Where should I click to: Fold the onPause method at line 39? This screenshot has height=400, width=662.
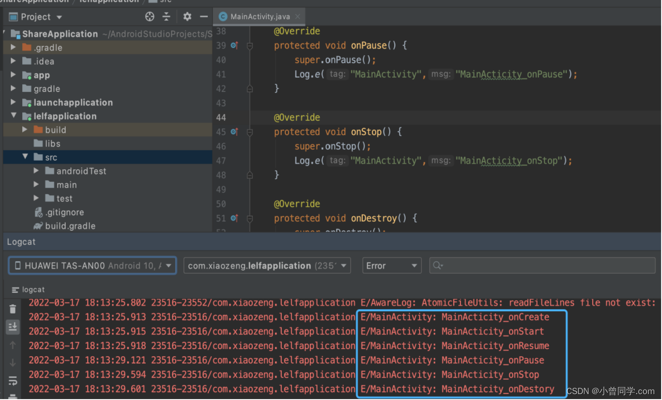[249, 46]
